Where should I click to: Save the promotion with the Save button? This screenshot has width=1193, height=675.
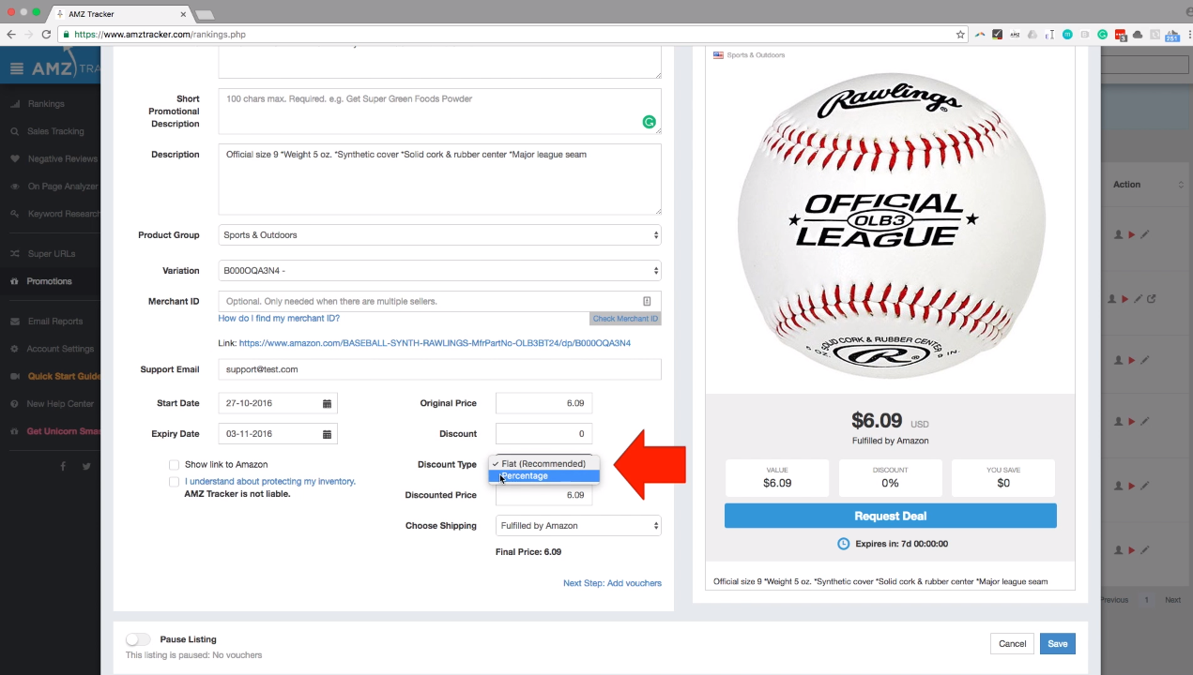pyautogui.click(x=1057, y=643)
